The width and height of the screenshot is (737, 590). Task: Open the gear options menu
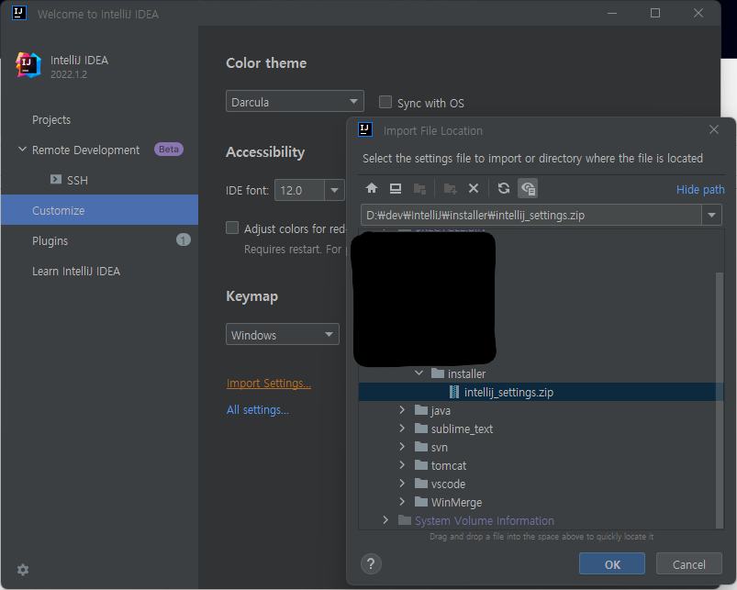pyautogui.click(x=23, y=570)
